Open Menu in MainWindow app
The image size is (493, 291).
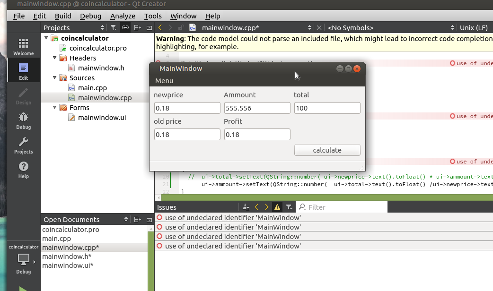point(164,81)
